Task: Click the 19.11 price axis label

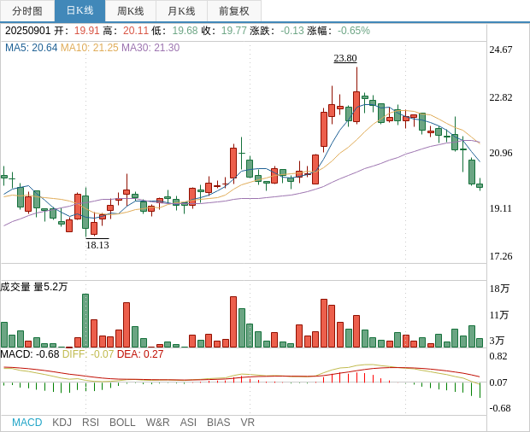Action: click(501, 208)
